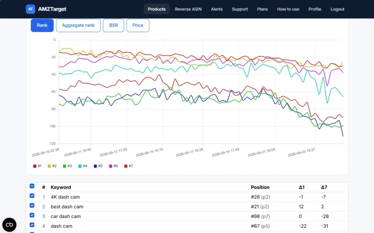The image size is (374, 233).
Task: Toggle legend series #7
Action: tap(129, 166)
